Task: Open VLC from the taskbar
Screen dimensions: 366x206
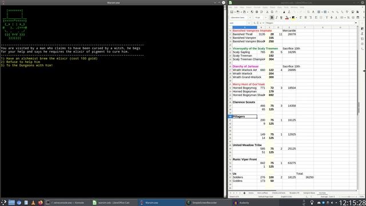Action: coord(33,203)
